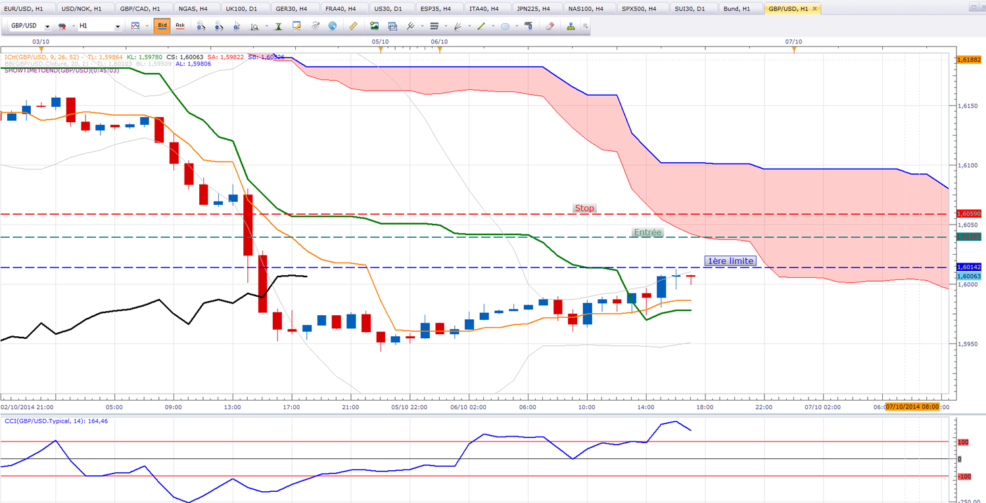The height and width of the screenshot is (503, 986).
Task: Open the toolbar overflow options arrow
Action: (x=585, y=26)
